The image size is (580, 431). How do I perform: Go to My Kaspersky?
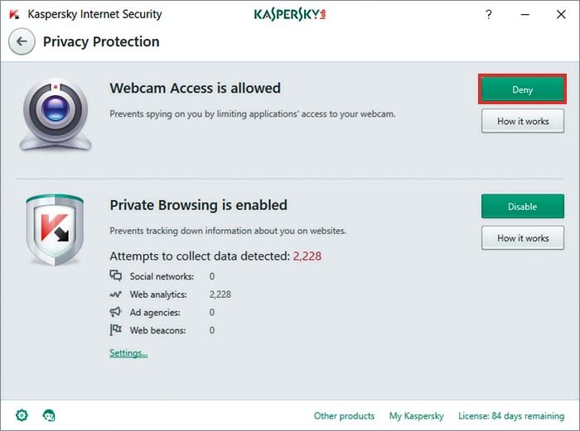(x=416, y=416)
